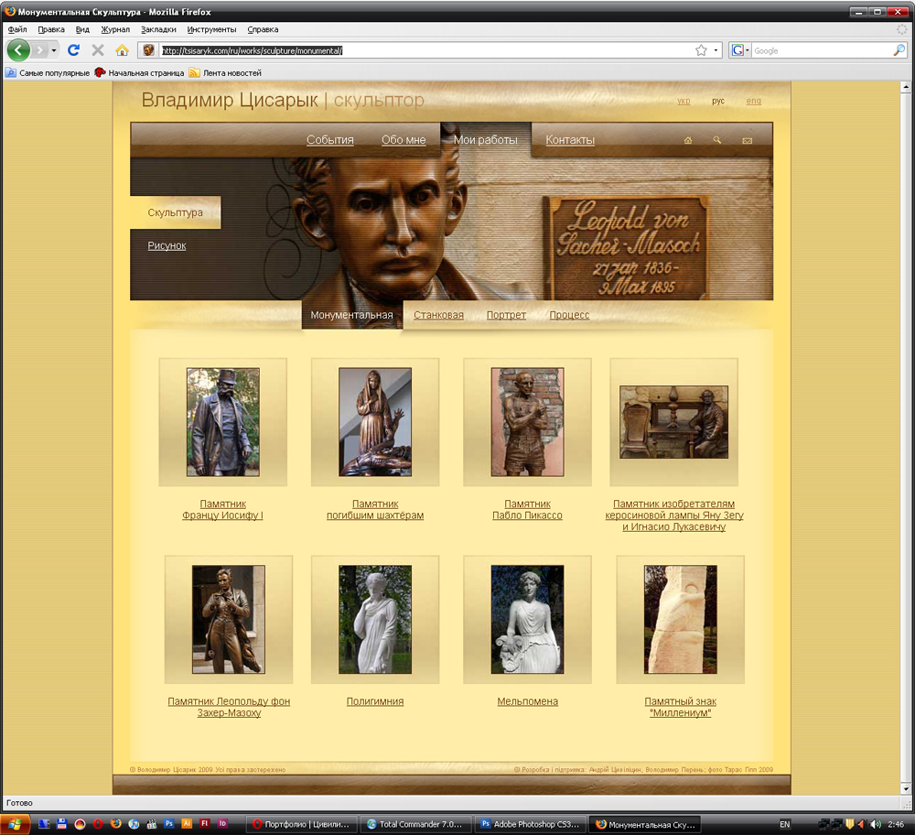Image resolution: width=915 pixels, height=835 pixels.
Task: Open the Миллениум stone sign thumbnail
Action: [681, 620]
